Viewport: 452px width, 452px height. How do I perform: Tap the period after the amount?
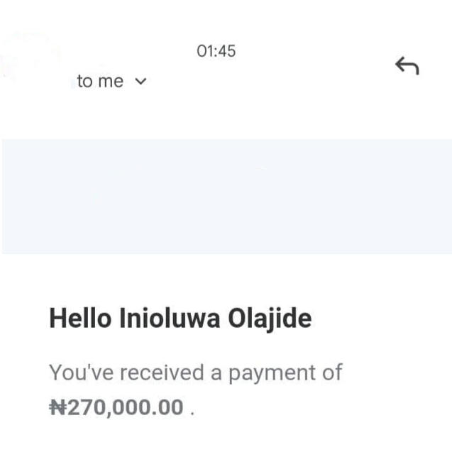(x=192, y=411)
